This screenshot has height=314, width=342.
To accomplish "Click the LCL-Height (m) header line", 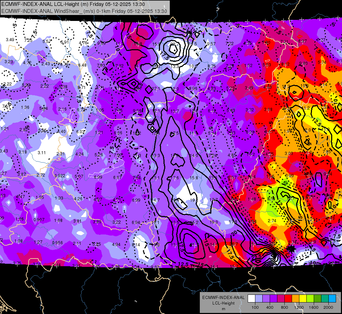I will point(73,4).
